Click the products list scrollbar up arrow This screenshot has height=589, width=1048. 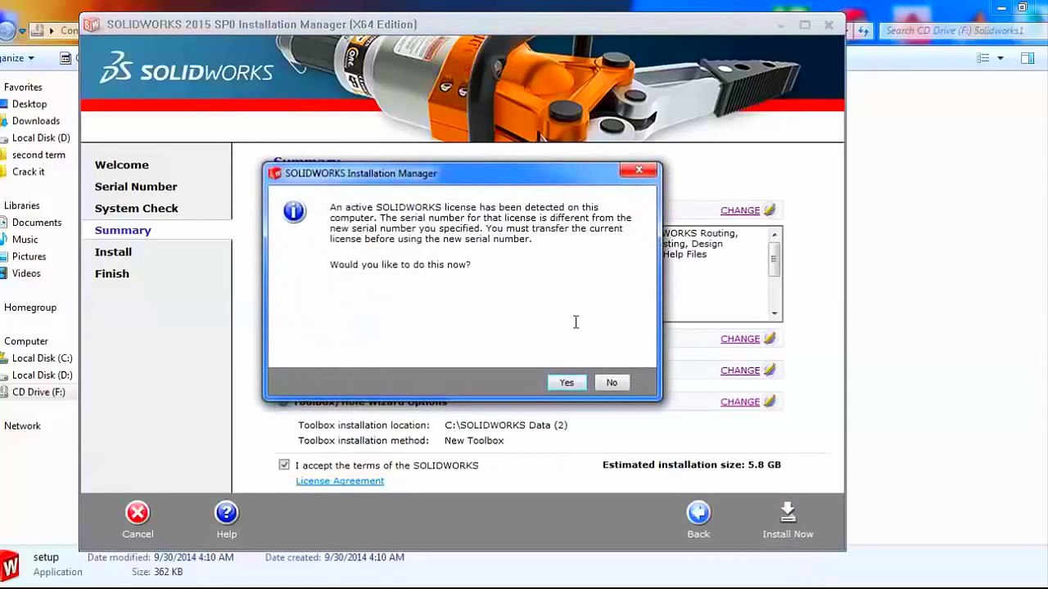(x=775, y=235)
